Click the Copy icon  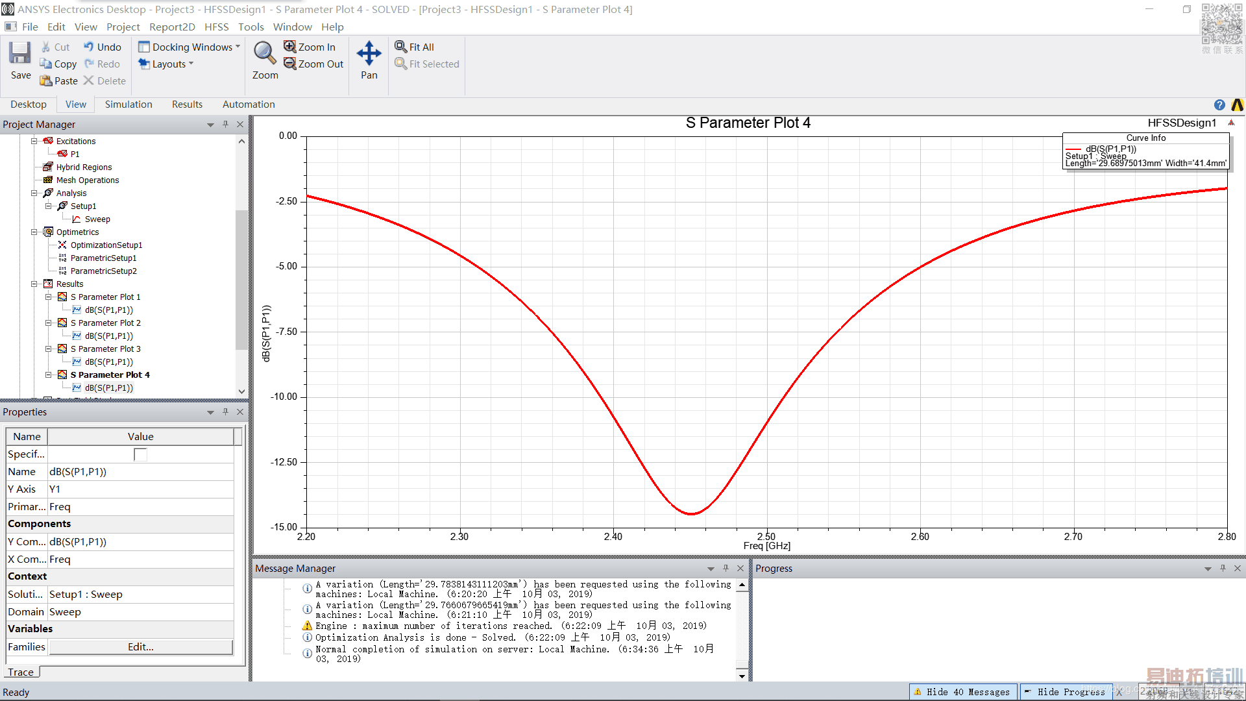tap(45, 64)
